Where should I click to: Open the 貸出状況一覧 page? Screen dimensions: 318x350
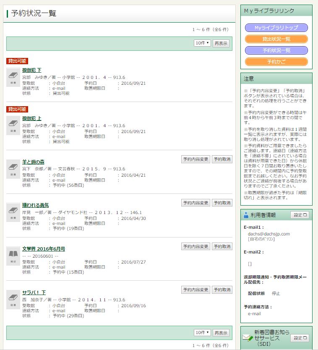276,39
